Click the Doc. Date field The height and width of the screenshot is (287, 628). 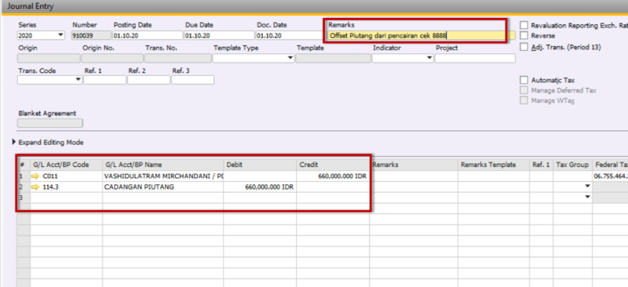tap(290, 35)
